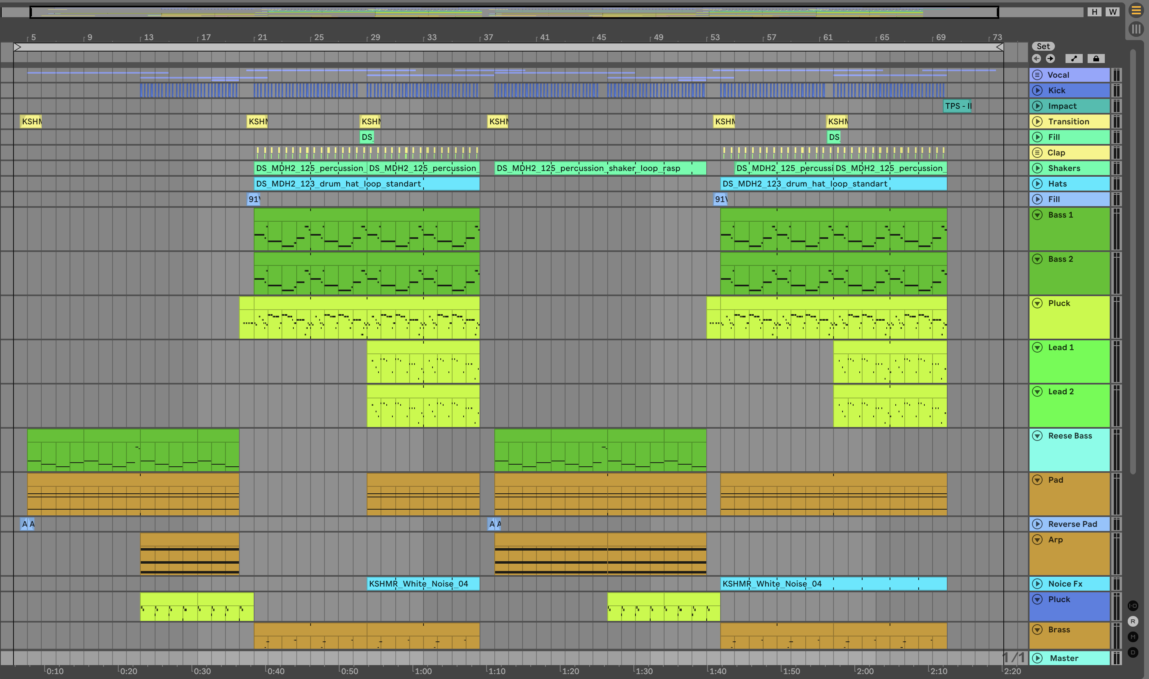1149x679 pixels.
Task: Toggle the Mixer (M) section button
Action: 1133,637
